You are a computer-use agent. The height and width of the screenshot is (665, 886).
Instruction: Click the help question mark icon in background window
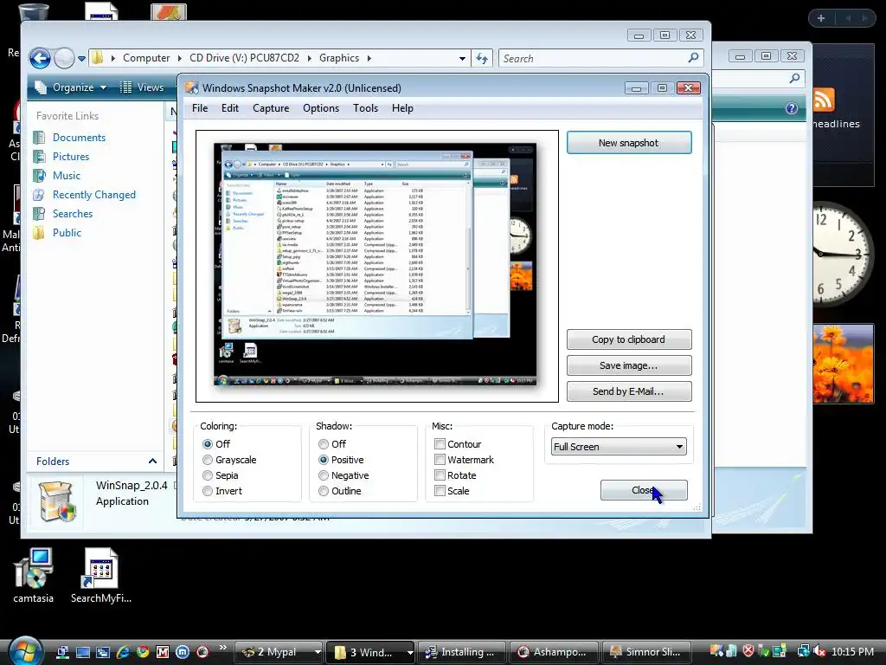pos(791,108)
